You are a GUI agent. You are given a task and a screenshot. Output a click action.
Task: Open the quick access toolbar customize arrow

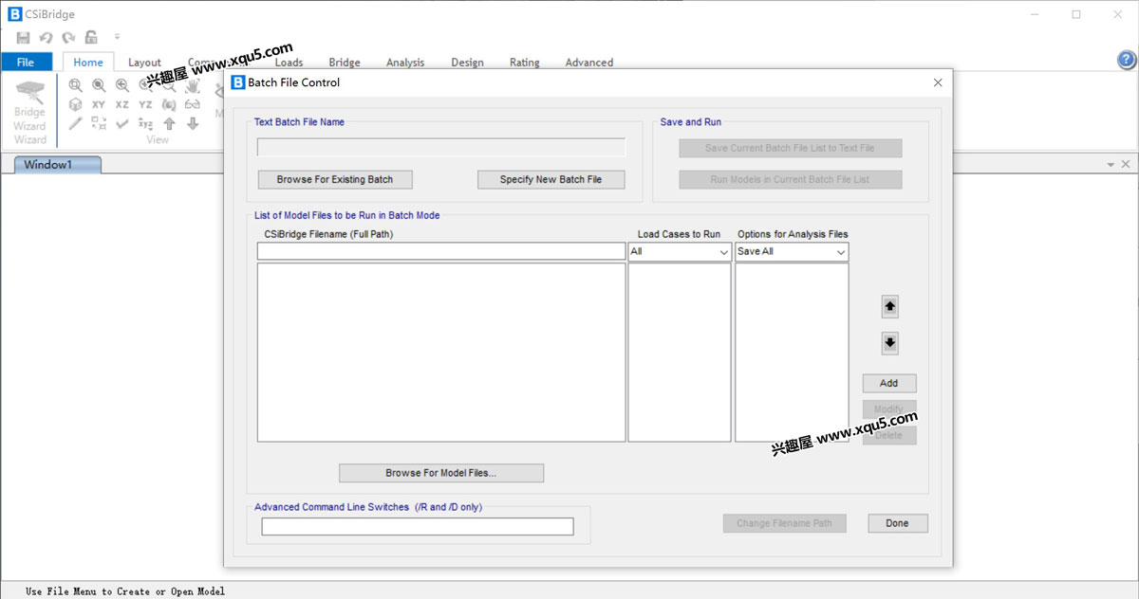[117, 38]
